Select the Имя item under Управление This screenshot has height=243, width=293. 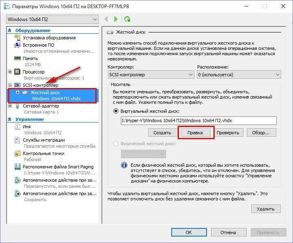[26, 127]
